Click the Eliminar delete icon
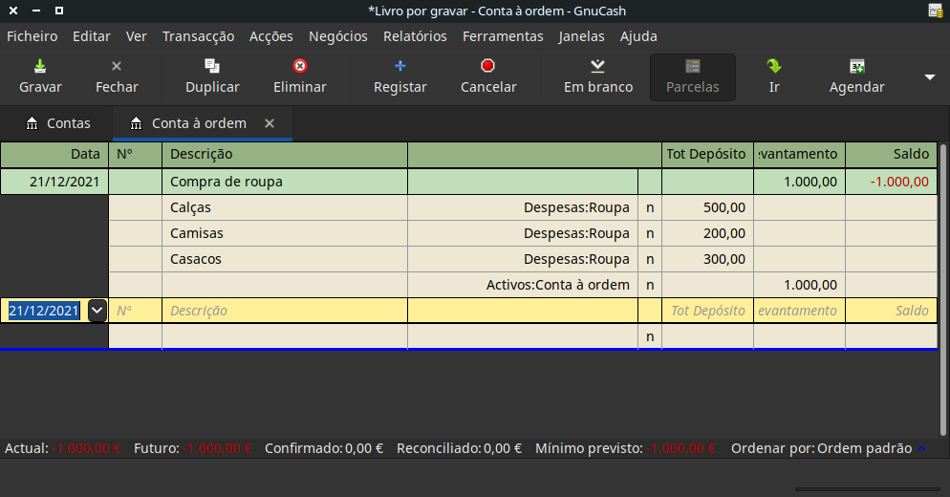The width and height of the screenshot is (950, 497). point(300,66)
